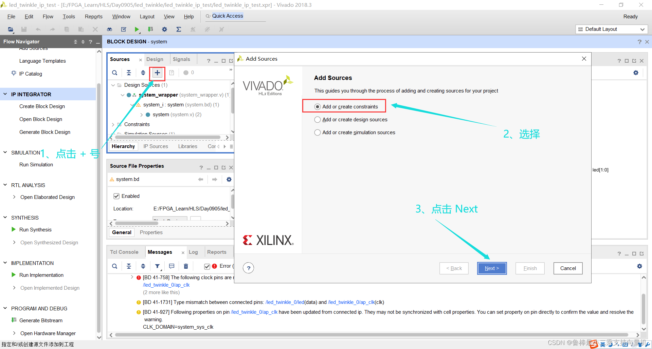
Task: Click the Next button
Action: pos(492,268)
